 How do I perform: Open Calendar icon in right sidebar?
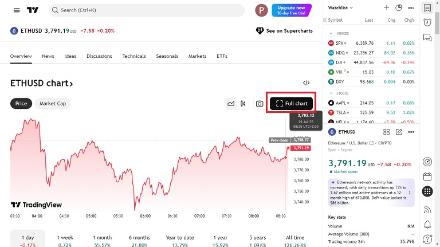(x=427, y=177)
